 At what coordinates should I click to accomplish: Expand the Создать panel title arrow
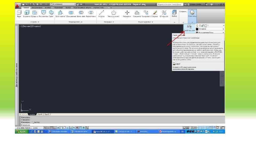point(38,22)
